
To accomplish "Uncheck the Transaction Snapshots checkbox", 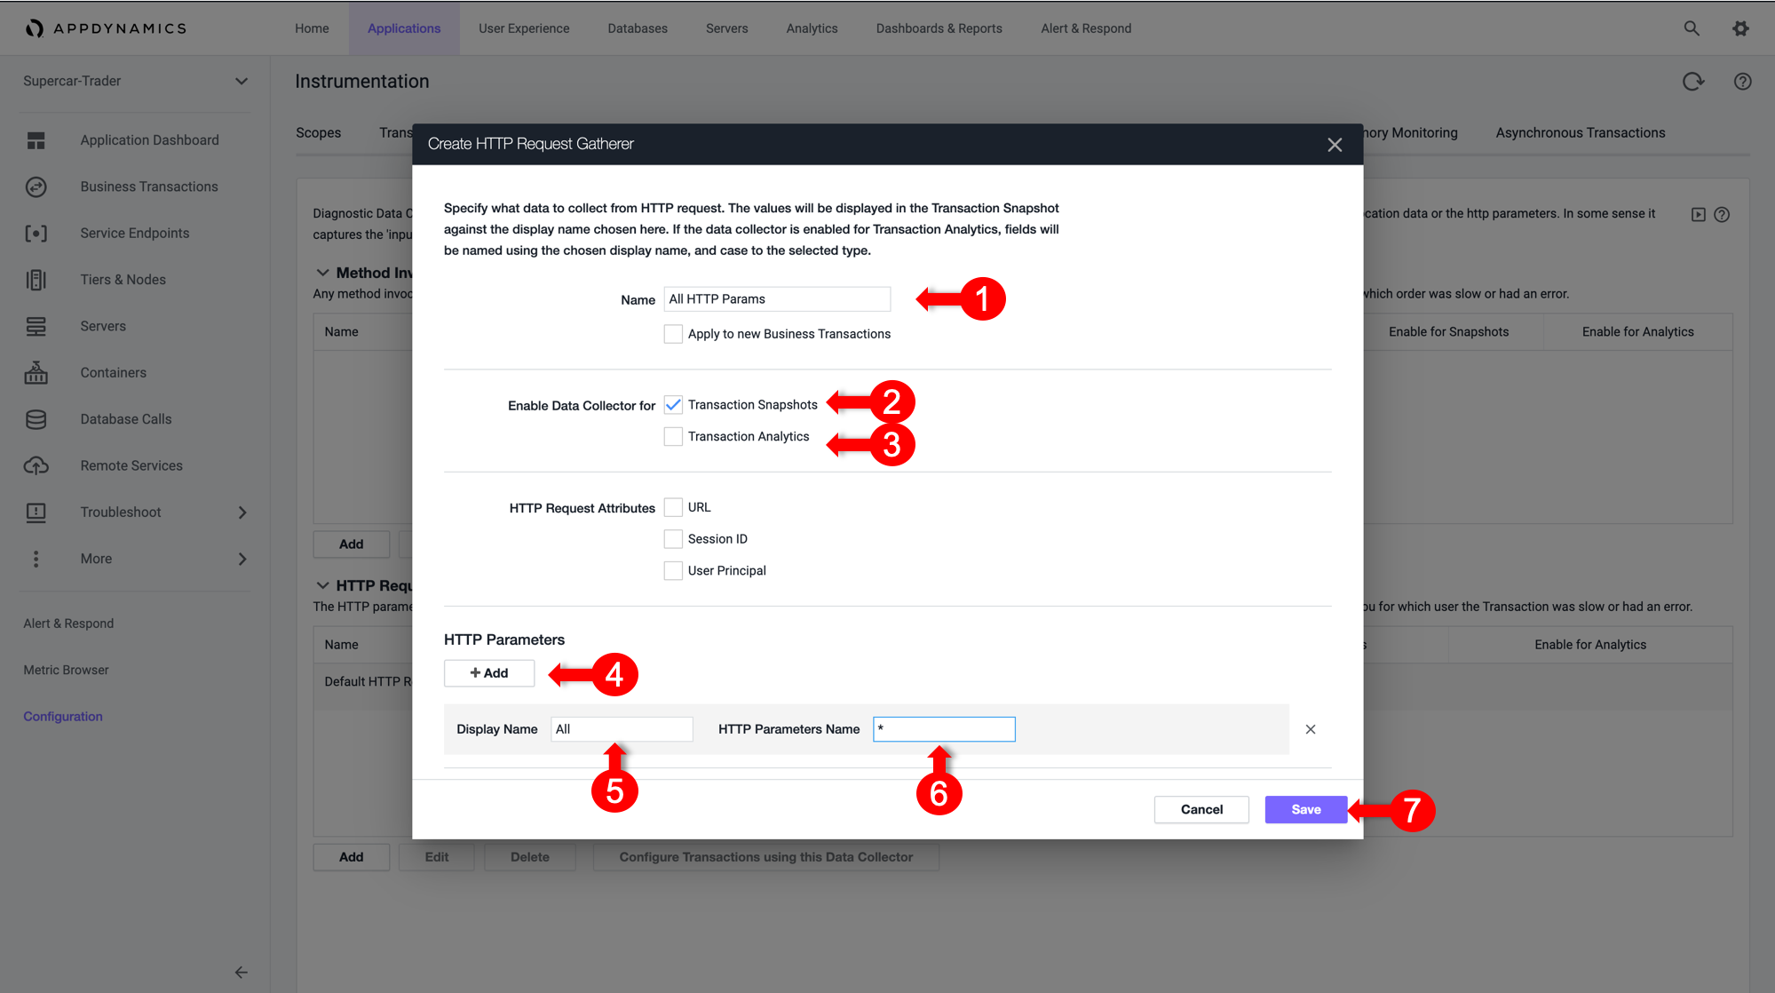I will (673, 405).
